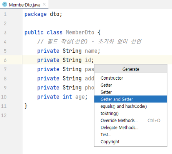Click the closing brace on line 11
This screenshot has width=172, height=154.
pyautogui.click(x=26, y=106)
